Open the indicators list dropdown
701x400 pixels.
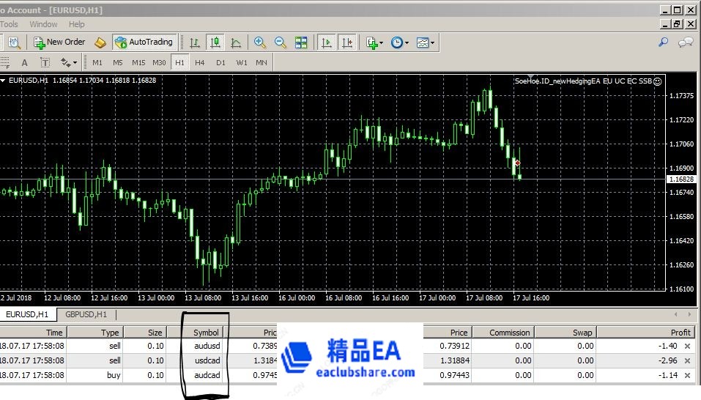(x=374, y=42)
